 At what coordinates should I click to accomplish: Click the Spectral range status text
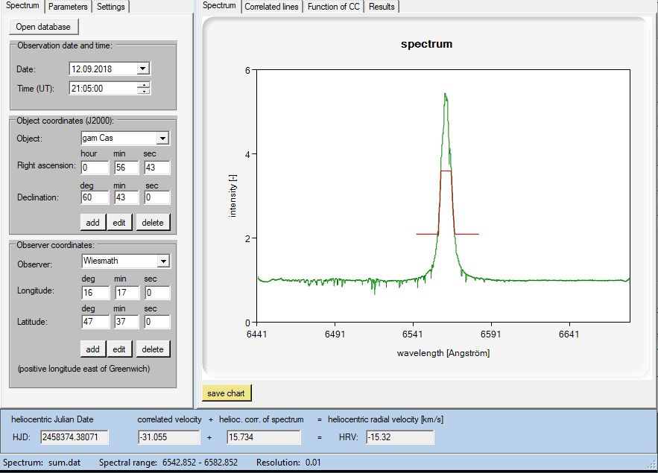[x=168, y=463]
